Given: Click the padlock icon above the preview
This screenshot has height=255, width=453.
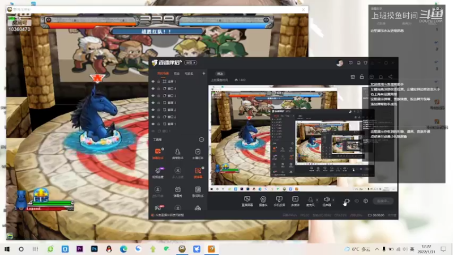Looking at the screenshot, I should (362, 77).
